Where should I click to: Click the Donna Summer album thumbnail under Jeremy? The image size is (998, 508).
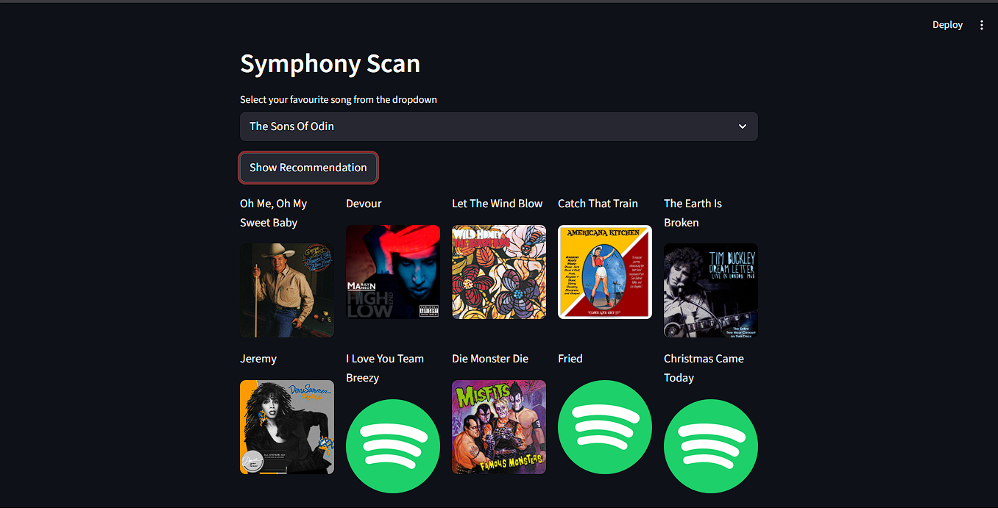click(286, 427)
